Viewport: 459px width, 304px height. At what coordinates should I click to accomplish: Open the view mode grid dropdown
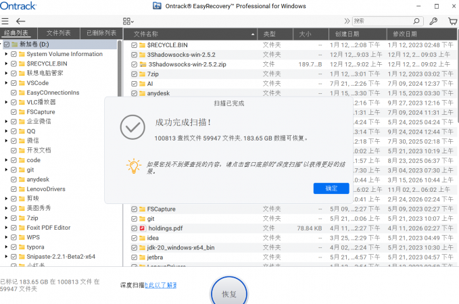[x=128, y=21]
